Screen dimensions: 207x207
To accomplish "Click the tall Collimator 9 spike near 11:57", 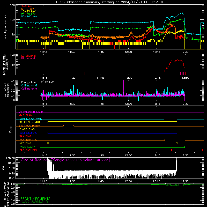I will click(124, 88).
